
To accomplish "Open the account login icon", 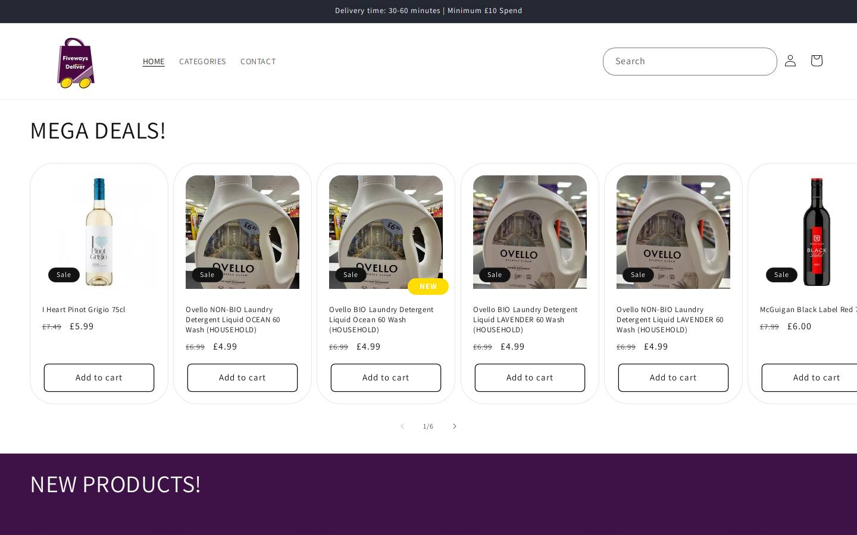I will pos(790,61).
